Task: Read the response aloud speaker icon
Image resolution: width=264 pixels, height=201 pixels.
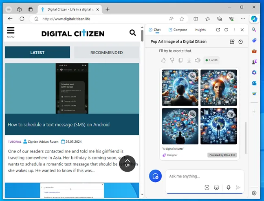Action: tap(198, 60)
